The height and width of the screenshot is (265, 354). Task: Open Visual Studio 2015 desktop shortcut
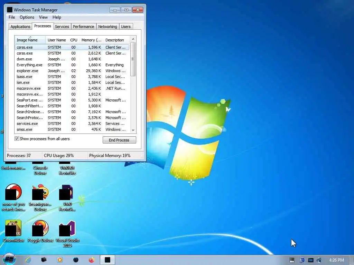tap(67, 234)
